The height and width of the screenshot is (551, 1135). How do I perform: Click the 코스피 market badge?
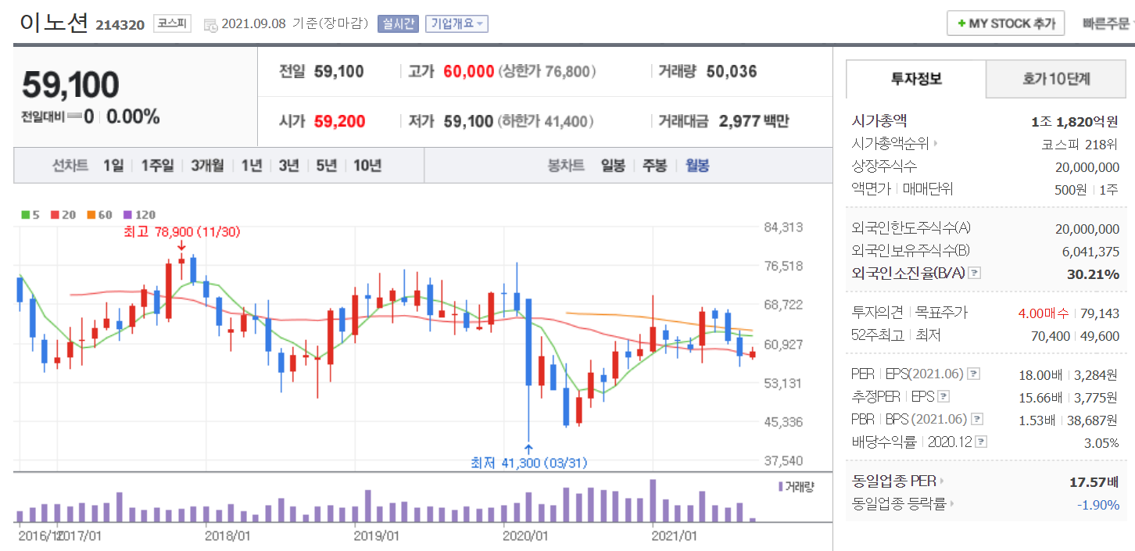172,23
